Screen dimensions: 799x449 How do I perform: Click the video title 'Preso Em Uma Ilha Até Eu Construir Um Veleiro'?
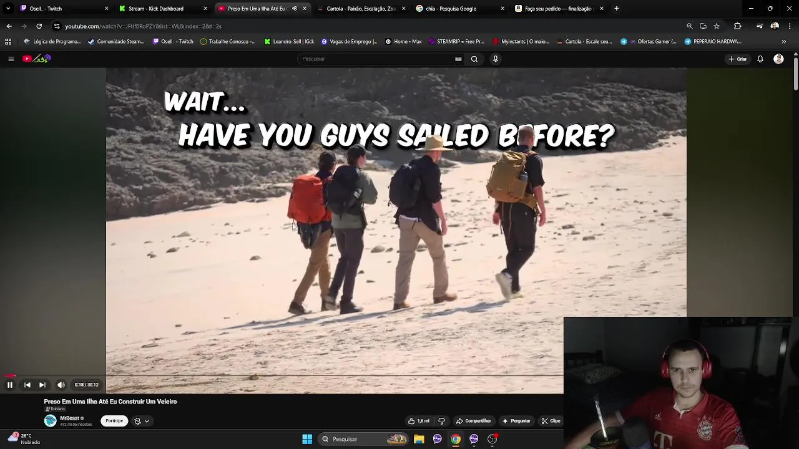pyautogui.click(x=110, y=402)
